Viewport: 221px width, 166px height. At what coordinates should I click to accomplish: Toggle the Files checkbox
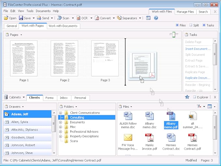(x=177, y=25)
